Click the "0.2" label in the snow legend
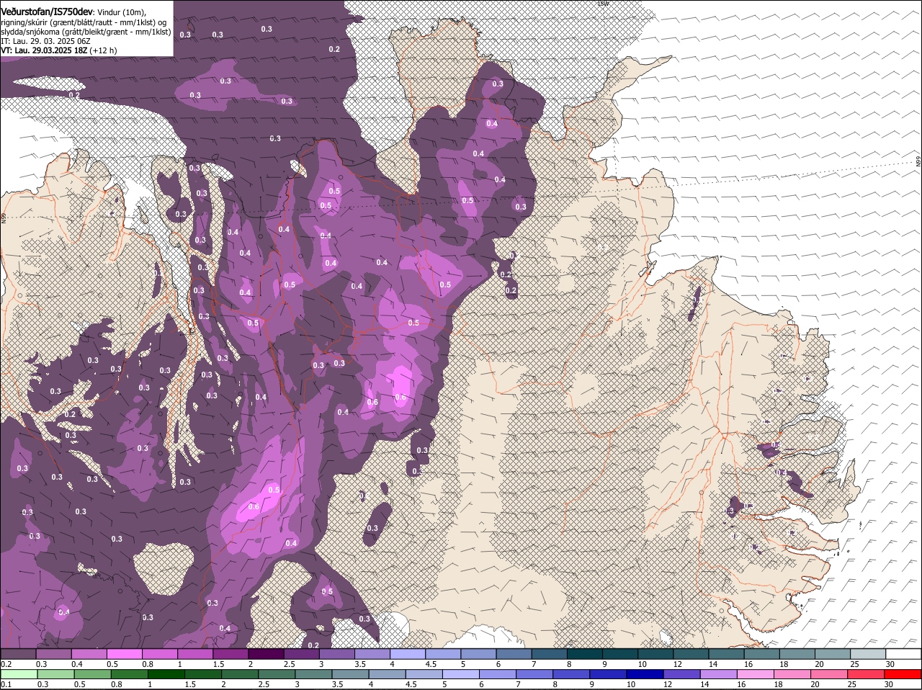Viewport: 922px width, 690px height. coord(6,664)
